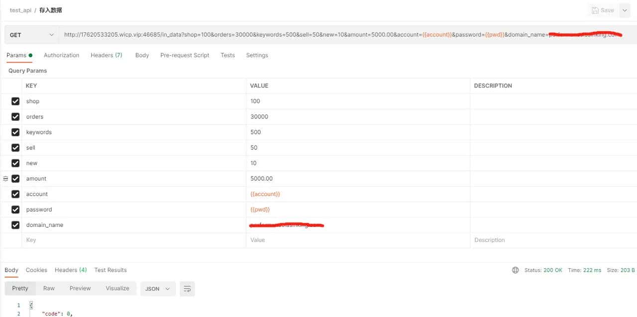Open the Pre-request Script tab
Screen dimensions: 637x317
click(185, 55)
